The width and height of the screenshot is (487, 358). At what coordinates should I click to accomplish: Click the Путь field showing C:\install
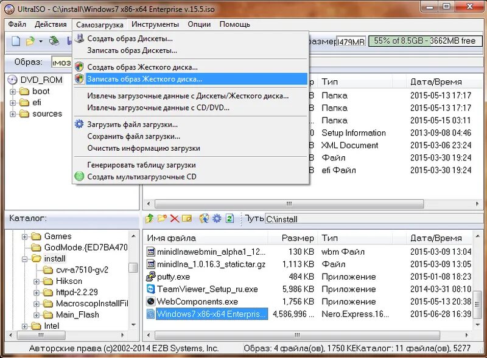tap(373, 219)
